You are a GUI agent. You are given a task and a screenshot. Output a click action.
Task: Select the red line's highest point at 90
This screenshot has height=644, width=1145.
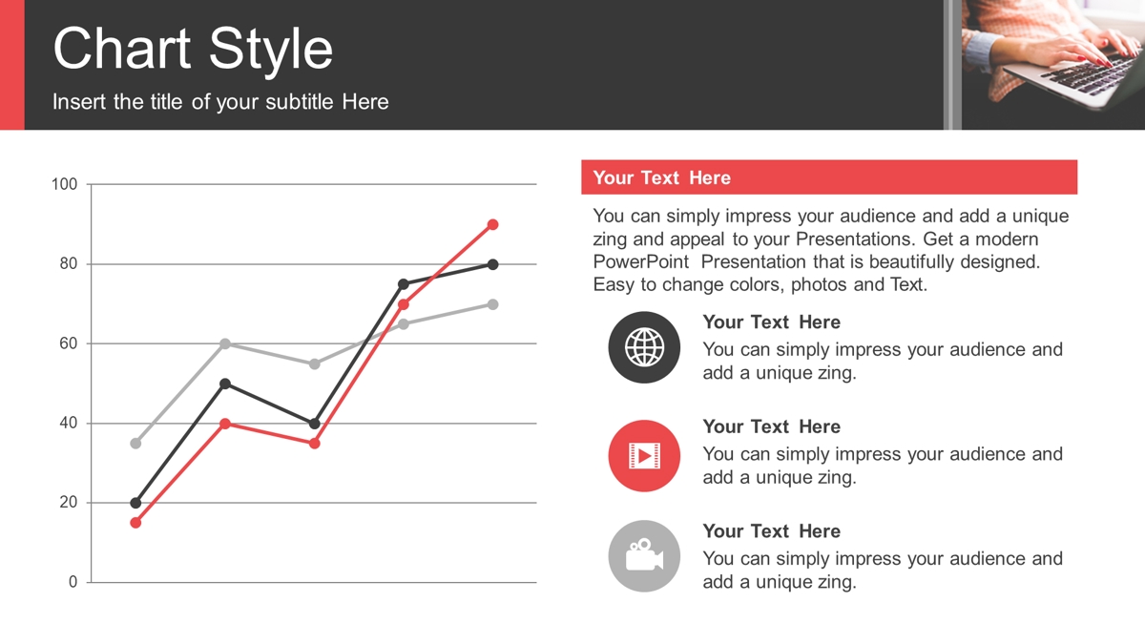492,225
